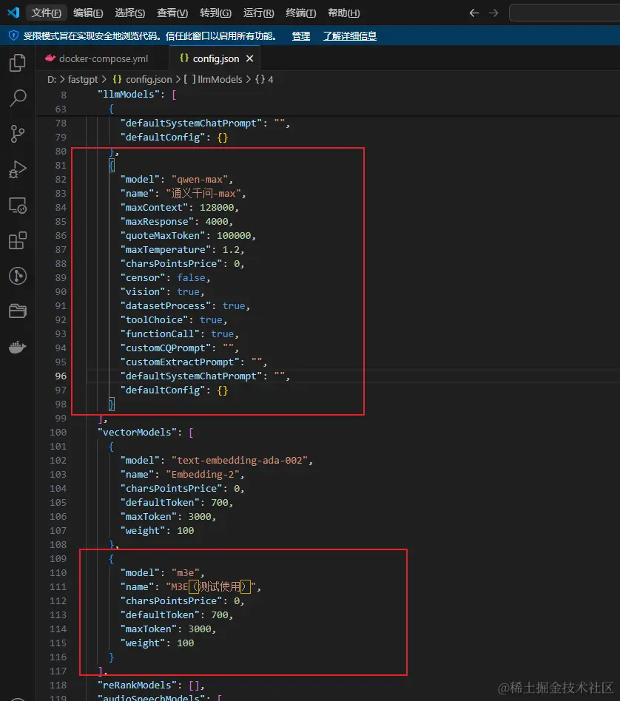Image resolution: width=620 pixels, height=701 pixels.
Task: Open the Docker whale icon
Action: click(x=18, y=347)
